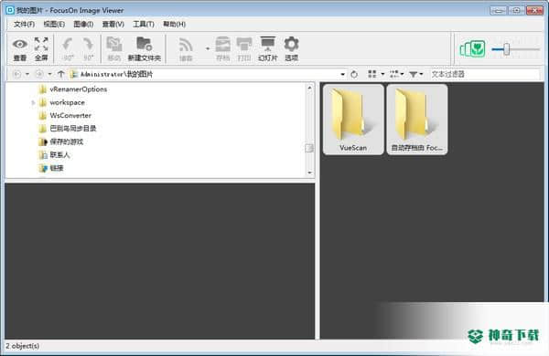The image size is (549, 356).
Task: Click in the 文本过滤器 text filter field
Action: (485, 74)
